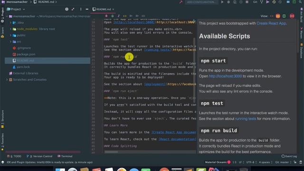304x171 pixels.
Task: Open Add Configuration dropdown
Action: pyautogui.click(x=201, y=2)
